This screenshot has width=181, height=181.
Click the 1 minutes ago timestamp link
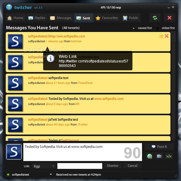pos(55,41)
